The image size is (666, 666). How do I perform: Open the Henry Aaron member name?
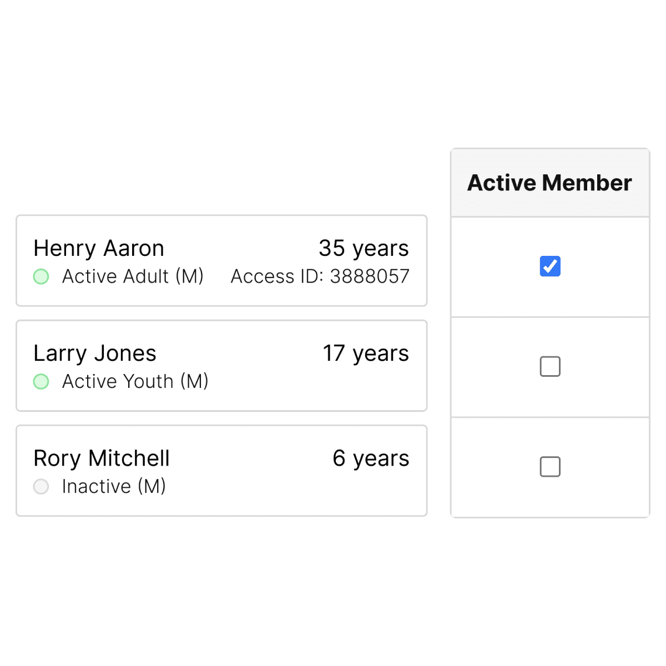click(99, 249)
